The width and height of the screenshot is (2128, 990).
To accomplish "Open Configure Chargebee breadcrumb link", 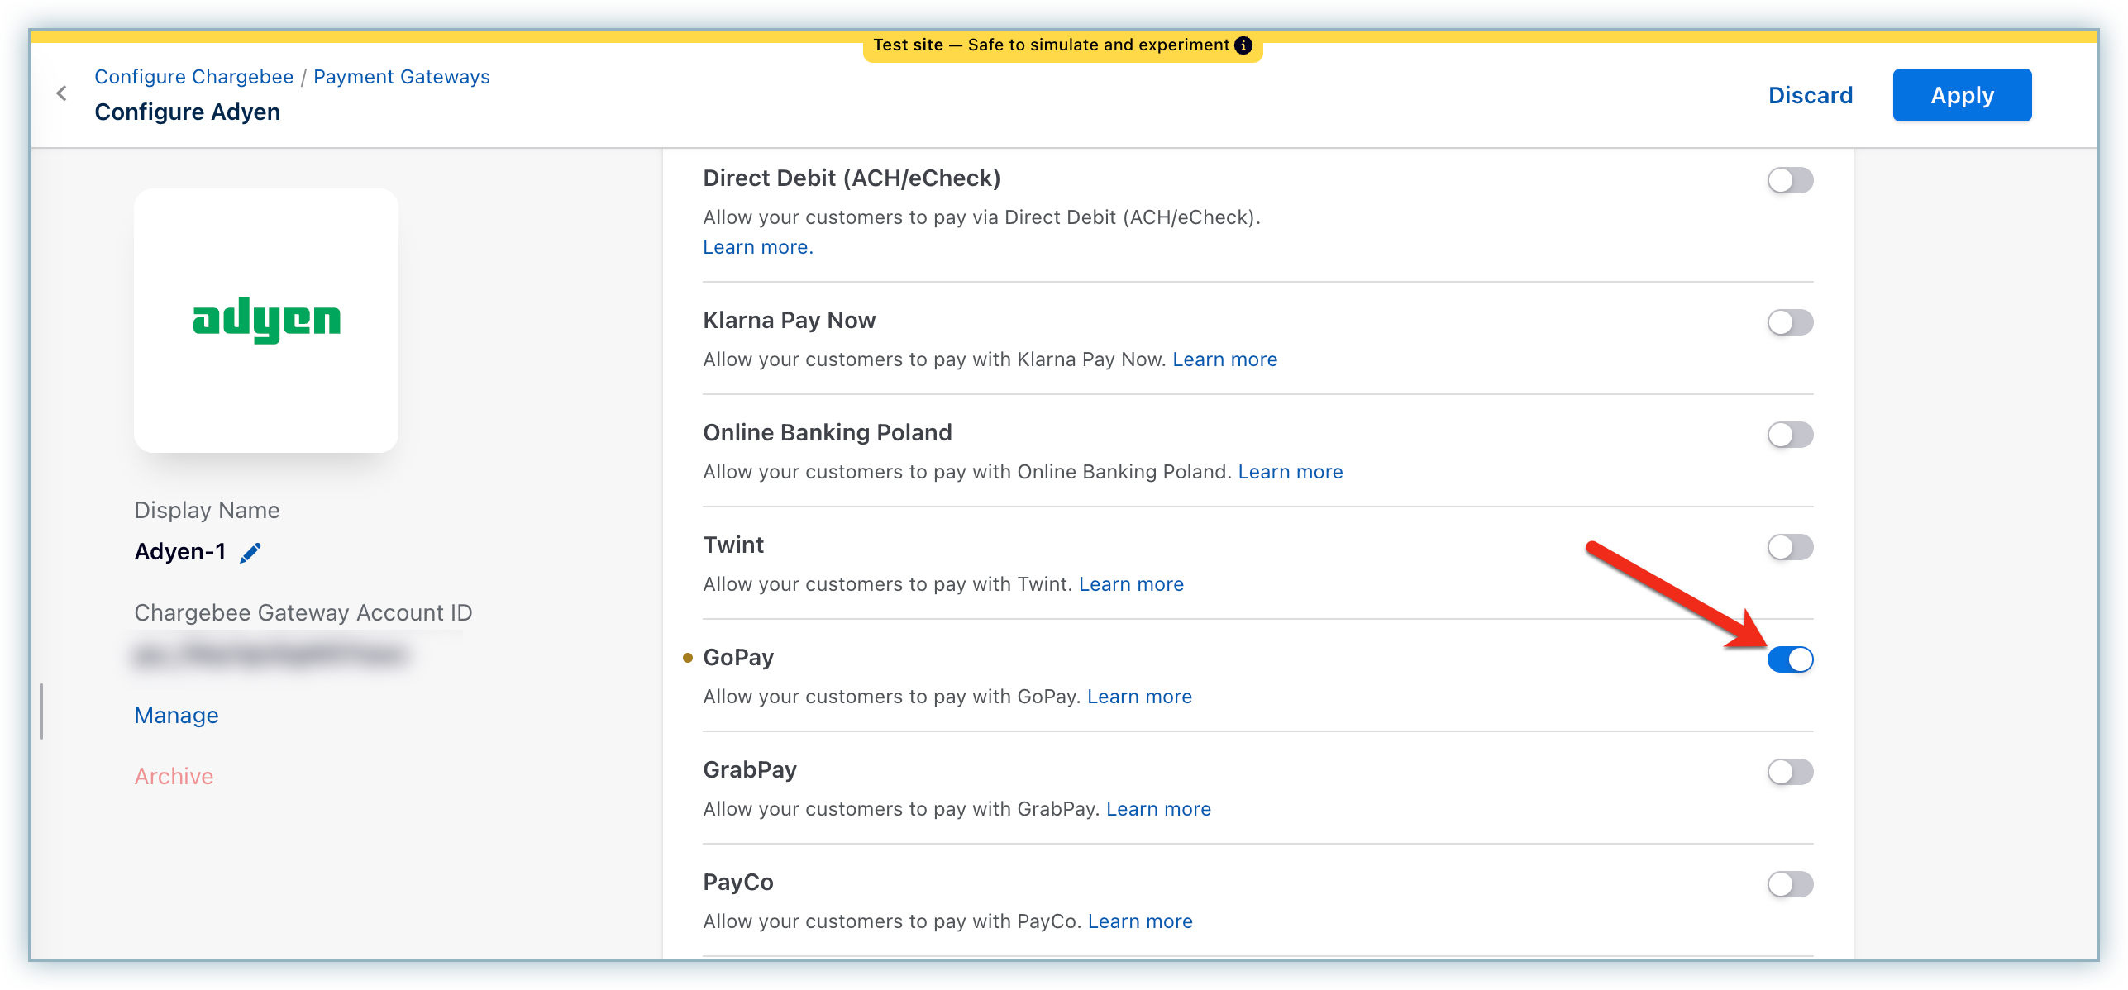I will tap(194, 77).
